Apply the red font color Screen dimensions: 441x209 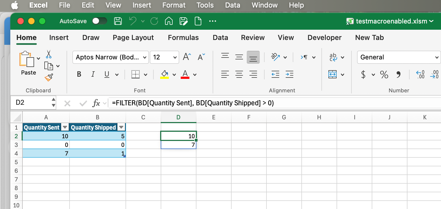(x=185, y=74)
